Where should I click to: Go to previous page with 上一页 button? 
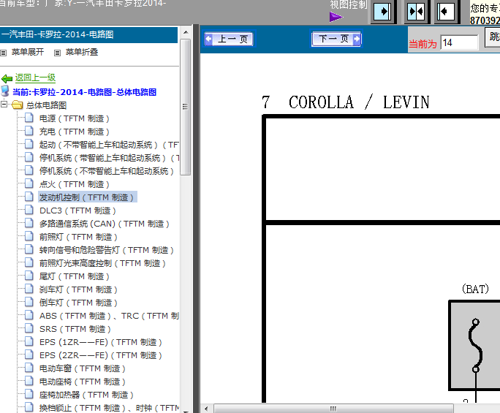click(x=229, y=39)
